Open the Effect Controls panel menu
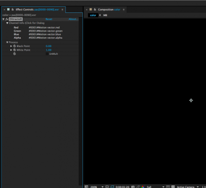This screenshot has width=206, height=188. (62, 10)
